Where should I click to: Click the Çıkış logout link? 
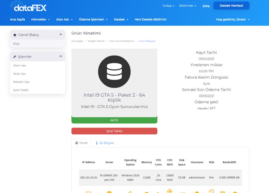point(206,6)
